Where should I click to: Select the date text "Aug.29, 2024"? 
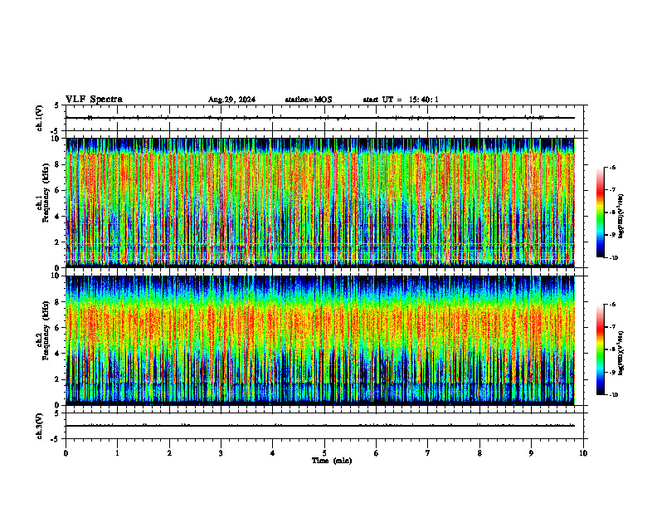[x=231, y=100]
